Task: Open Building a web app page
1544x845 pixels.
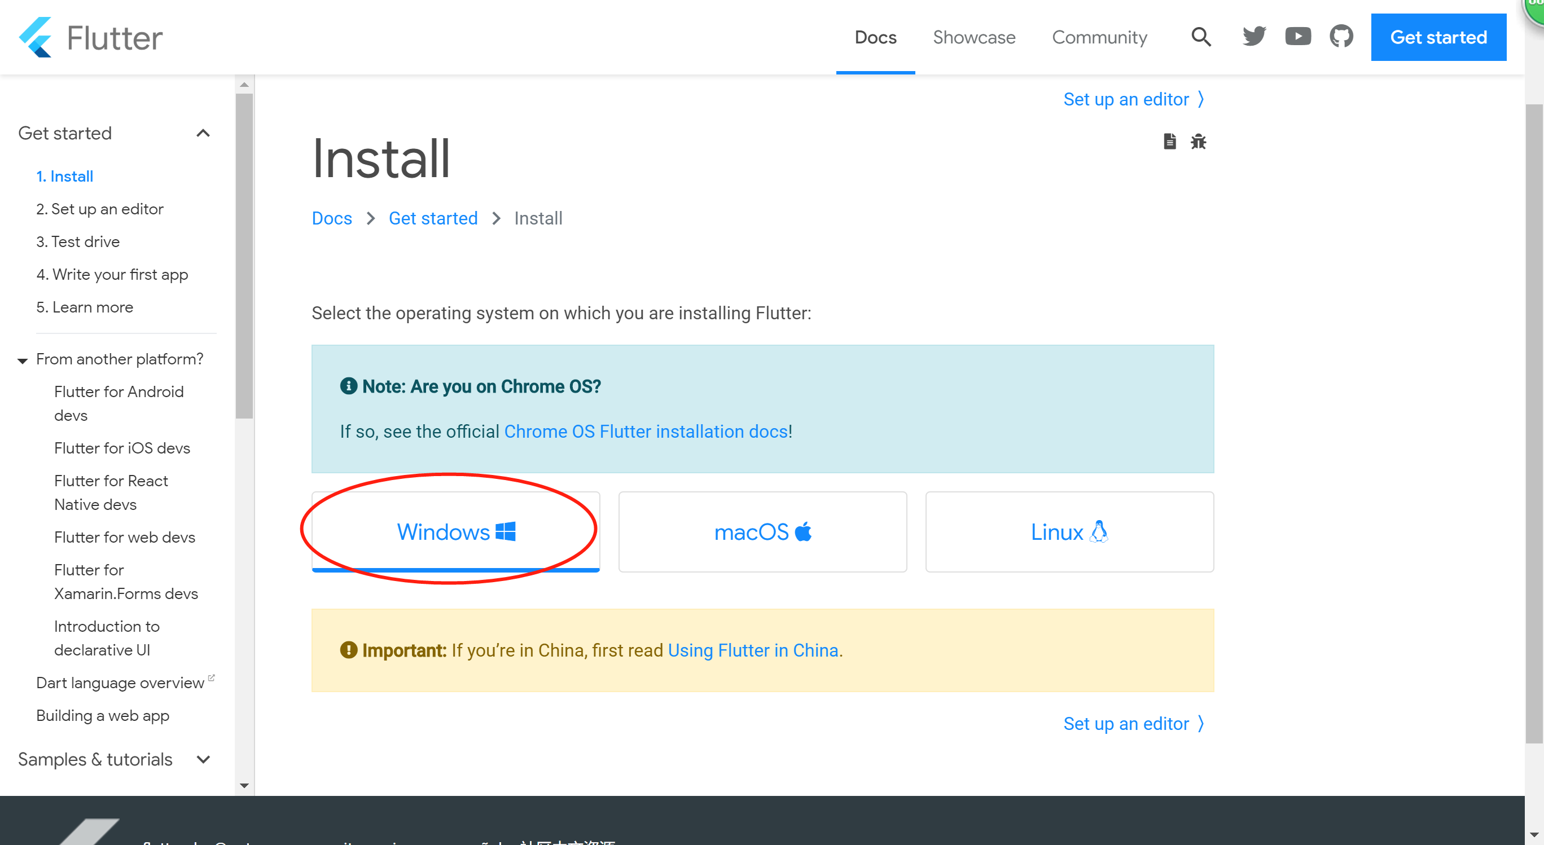Action: [103, 716]
